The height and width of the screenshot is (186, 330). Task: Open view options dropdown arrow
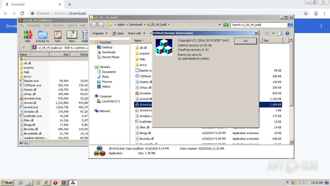tap(273, 33)
